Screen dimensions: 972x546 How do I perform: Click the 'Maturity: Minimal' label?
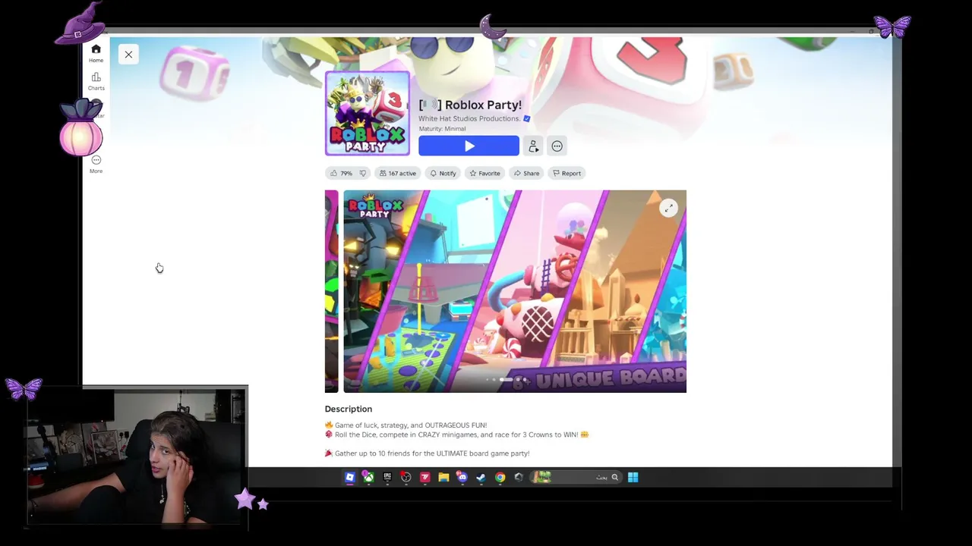tap(442, 129)
